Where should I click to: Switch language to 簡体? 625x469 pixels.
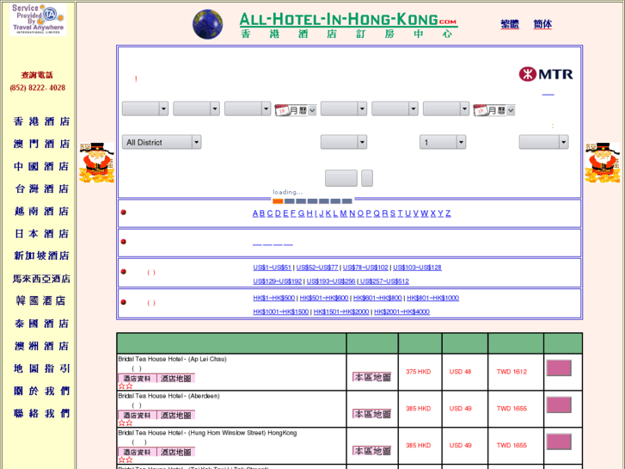[542, 24]
